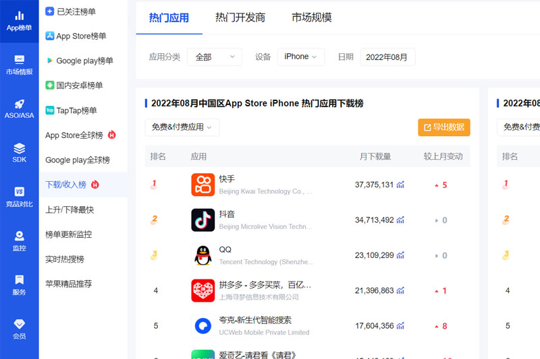Switch to the 市场规模 tab
540x359 pixels.
coord(312,18)
